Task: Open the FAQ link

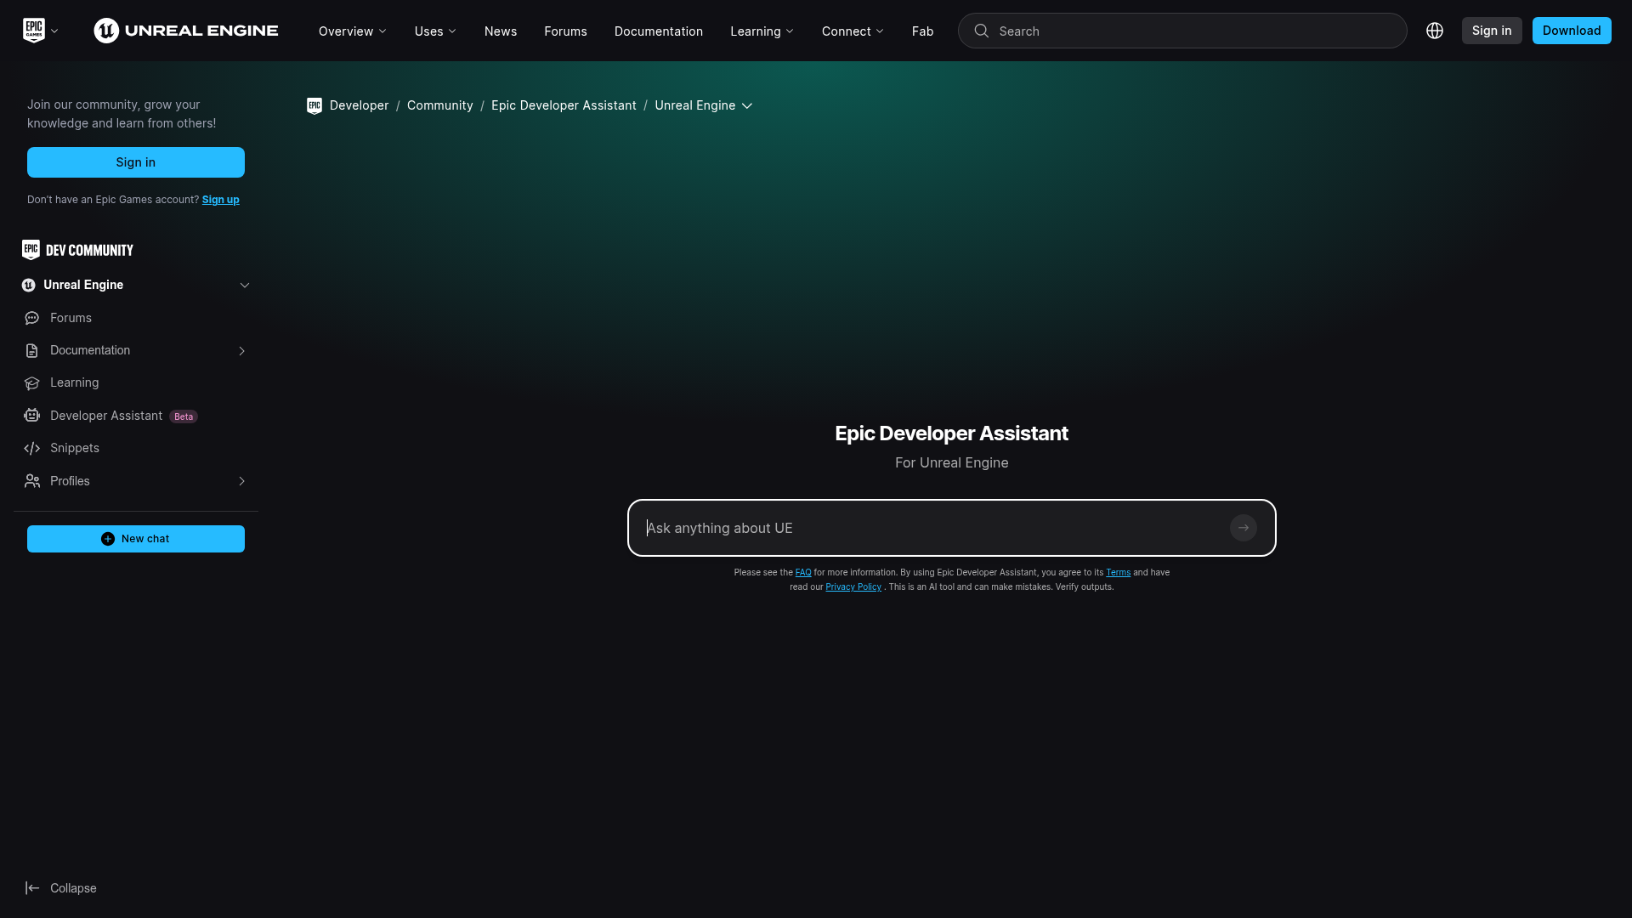Action: click(x=803, y=573)
